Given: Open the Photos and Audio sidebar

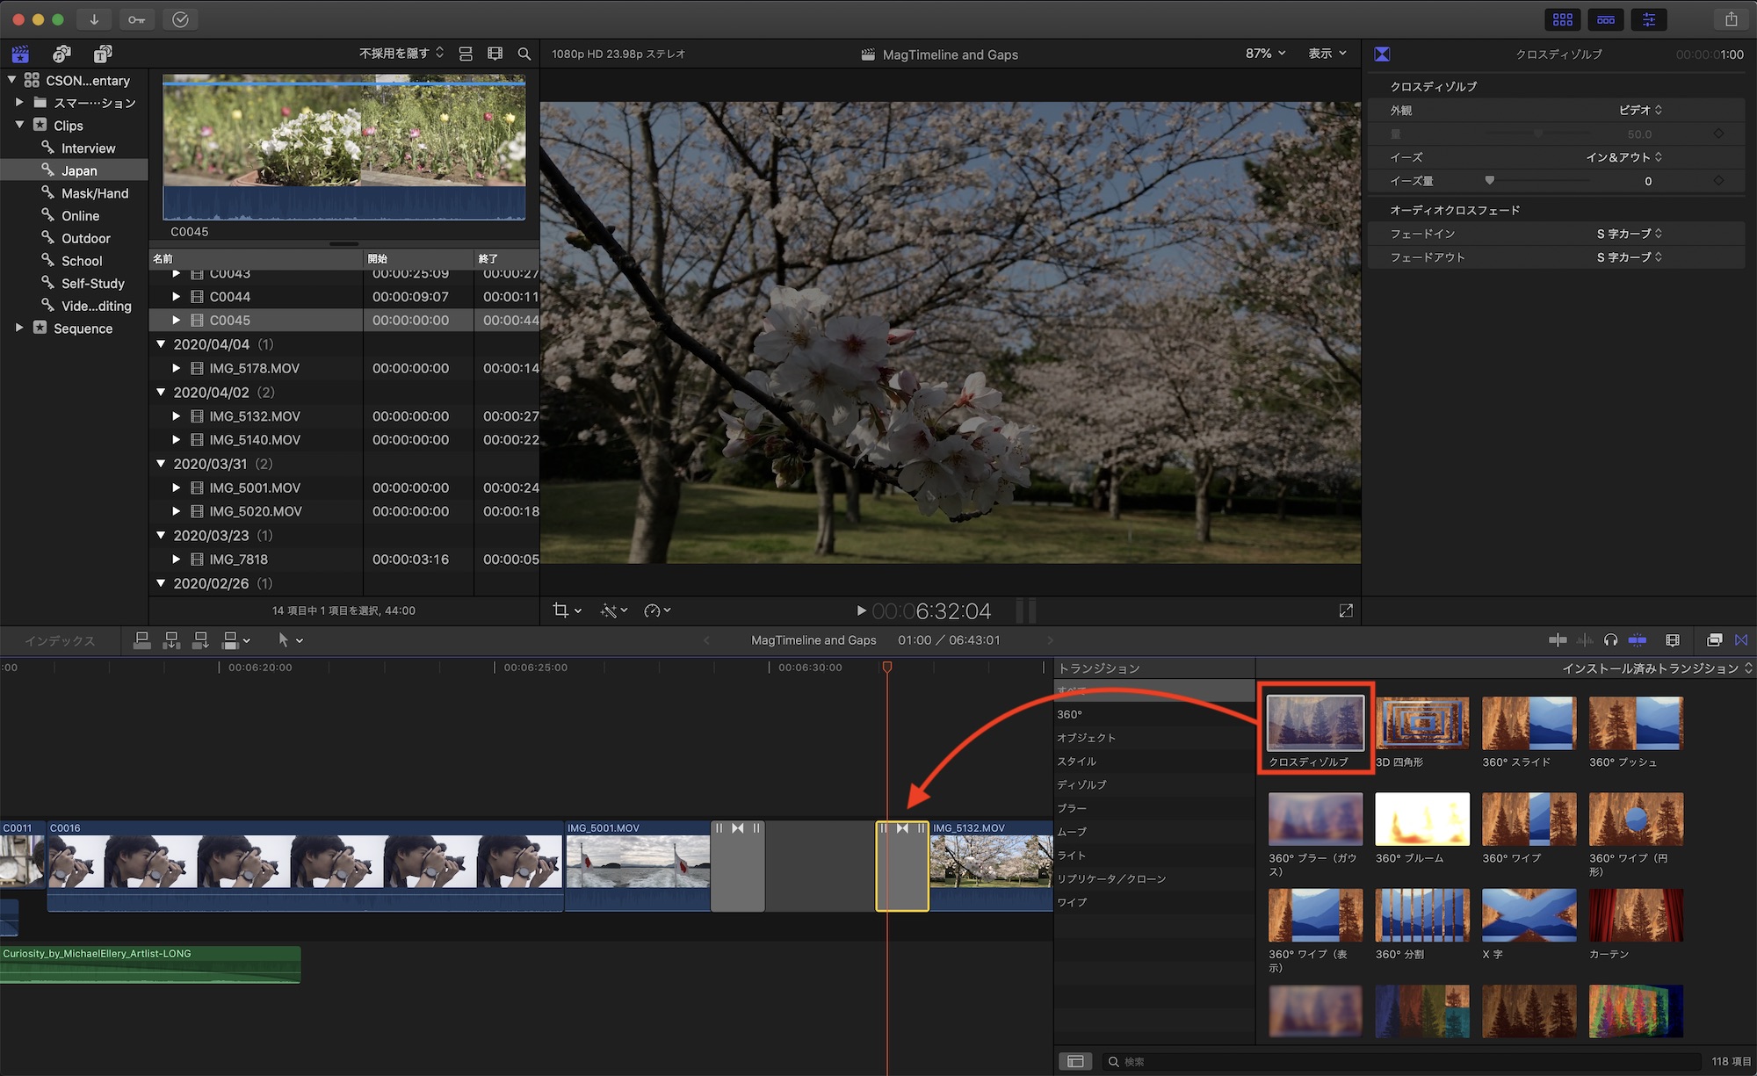Looking at the screenshot, I should click(x=61, y=54).
